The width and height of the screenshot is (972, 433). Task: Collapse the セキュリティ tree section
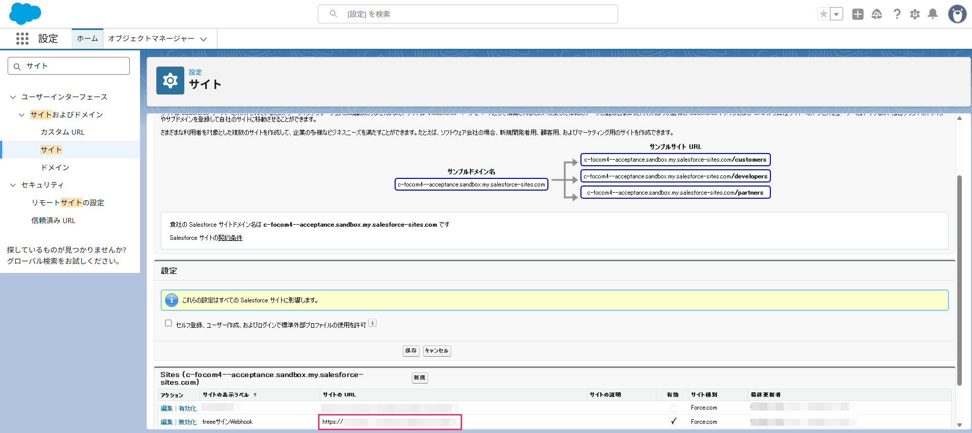(x=13, y=185)
